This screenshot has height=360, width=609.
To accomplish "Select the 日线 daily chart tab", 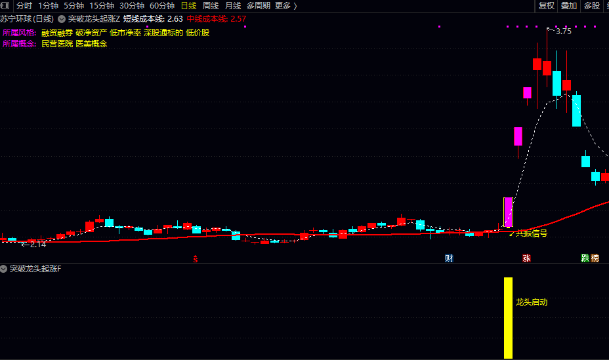I will click(189, 6).
